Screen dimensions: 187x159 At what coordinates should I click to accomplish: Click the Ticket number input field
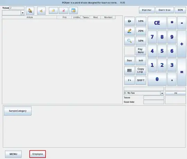17,8
